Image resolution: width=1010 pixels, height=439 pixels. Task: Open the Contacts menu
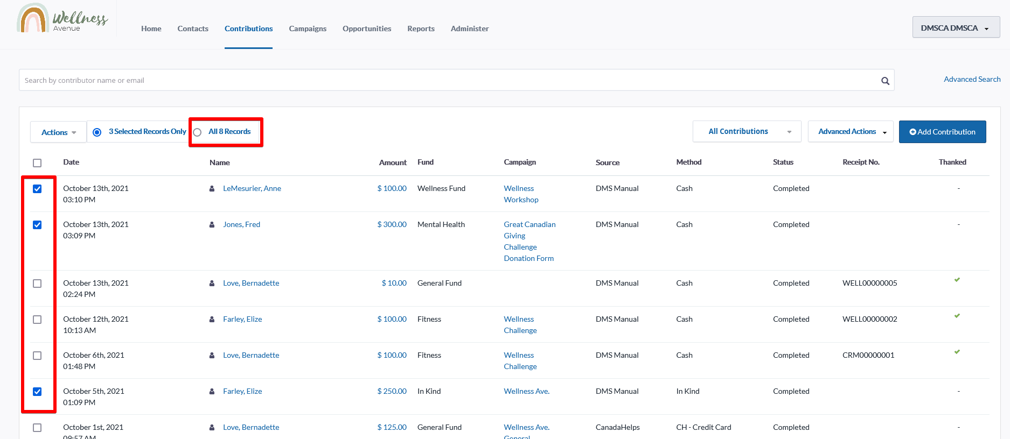[x=193, y=29]
